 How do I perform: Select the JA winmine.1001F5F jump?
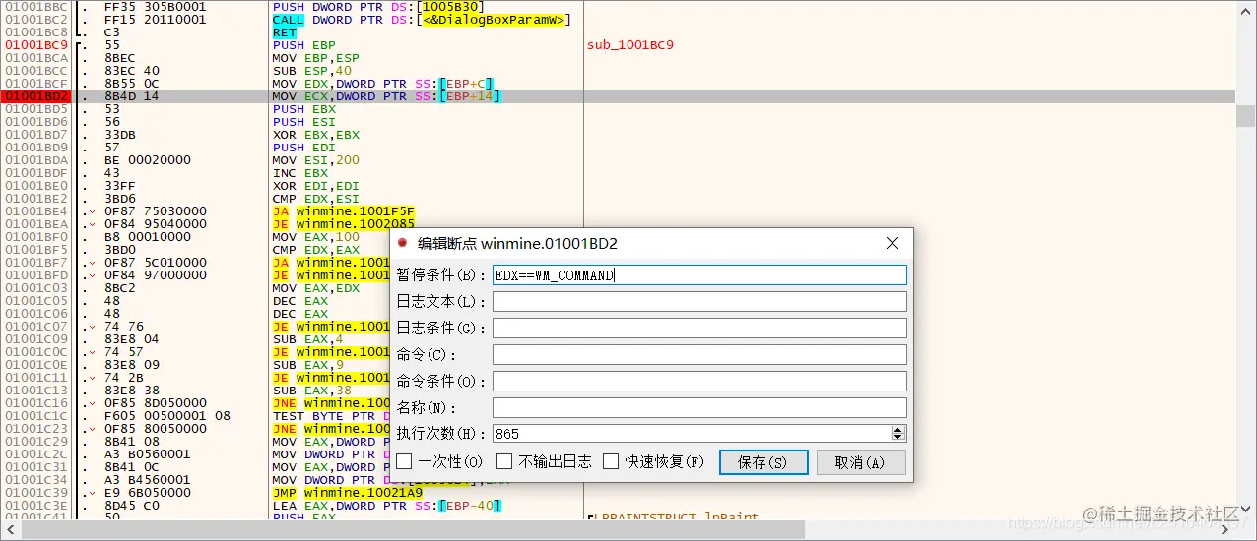coord(344,211)
